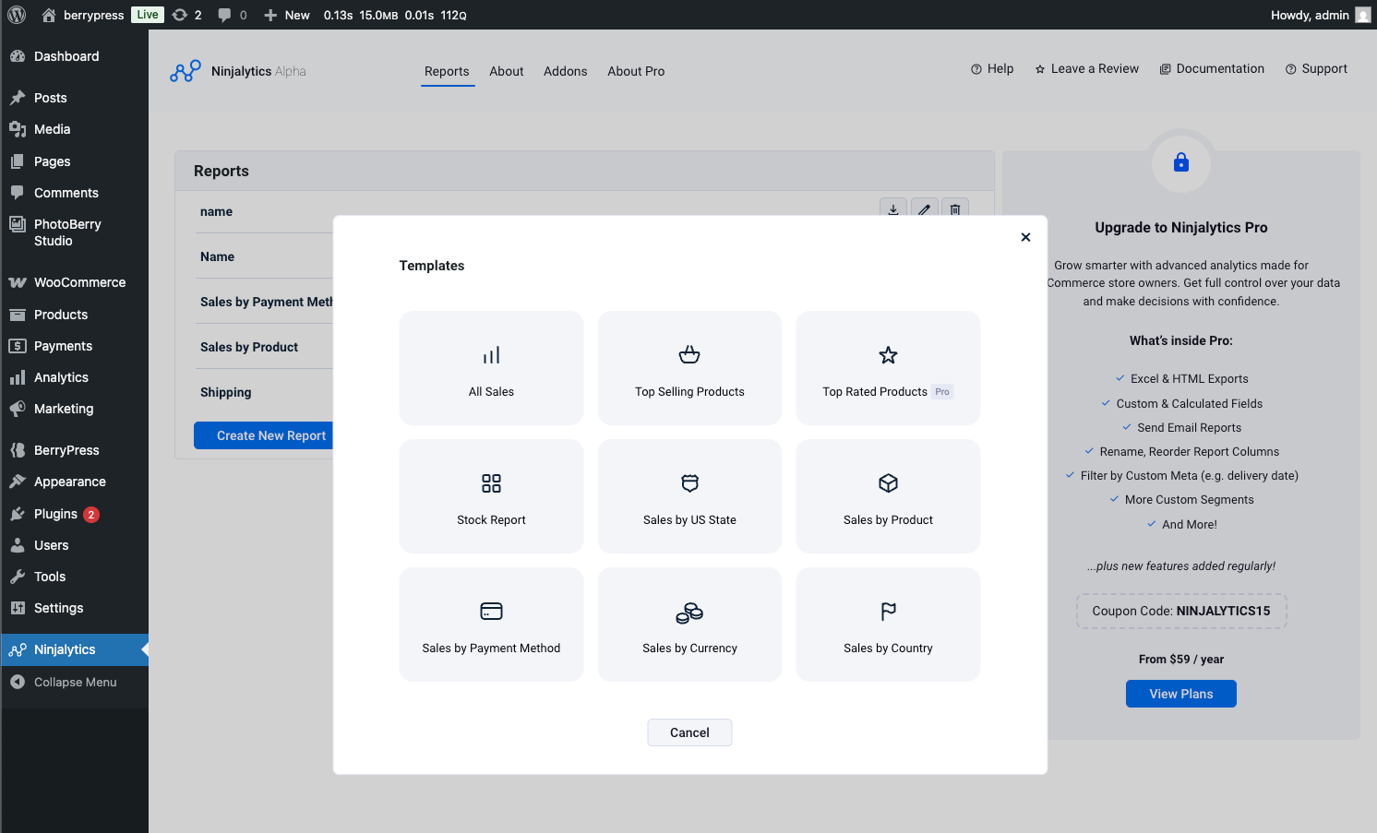The width and height of the screenshot is (1377, 833).
Task: Click the Create New Report button
Action: (x=269, y=434)
